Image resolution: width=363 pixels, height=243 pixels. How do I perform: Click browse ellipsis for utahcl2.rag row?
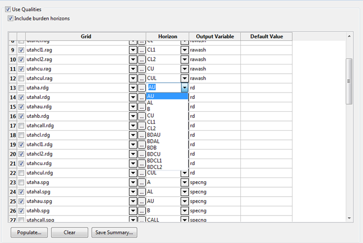[x=141, y=60]
